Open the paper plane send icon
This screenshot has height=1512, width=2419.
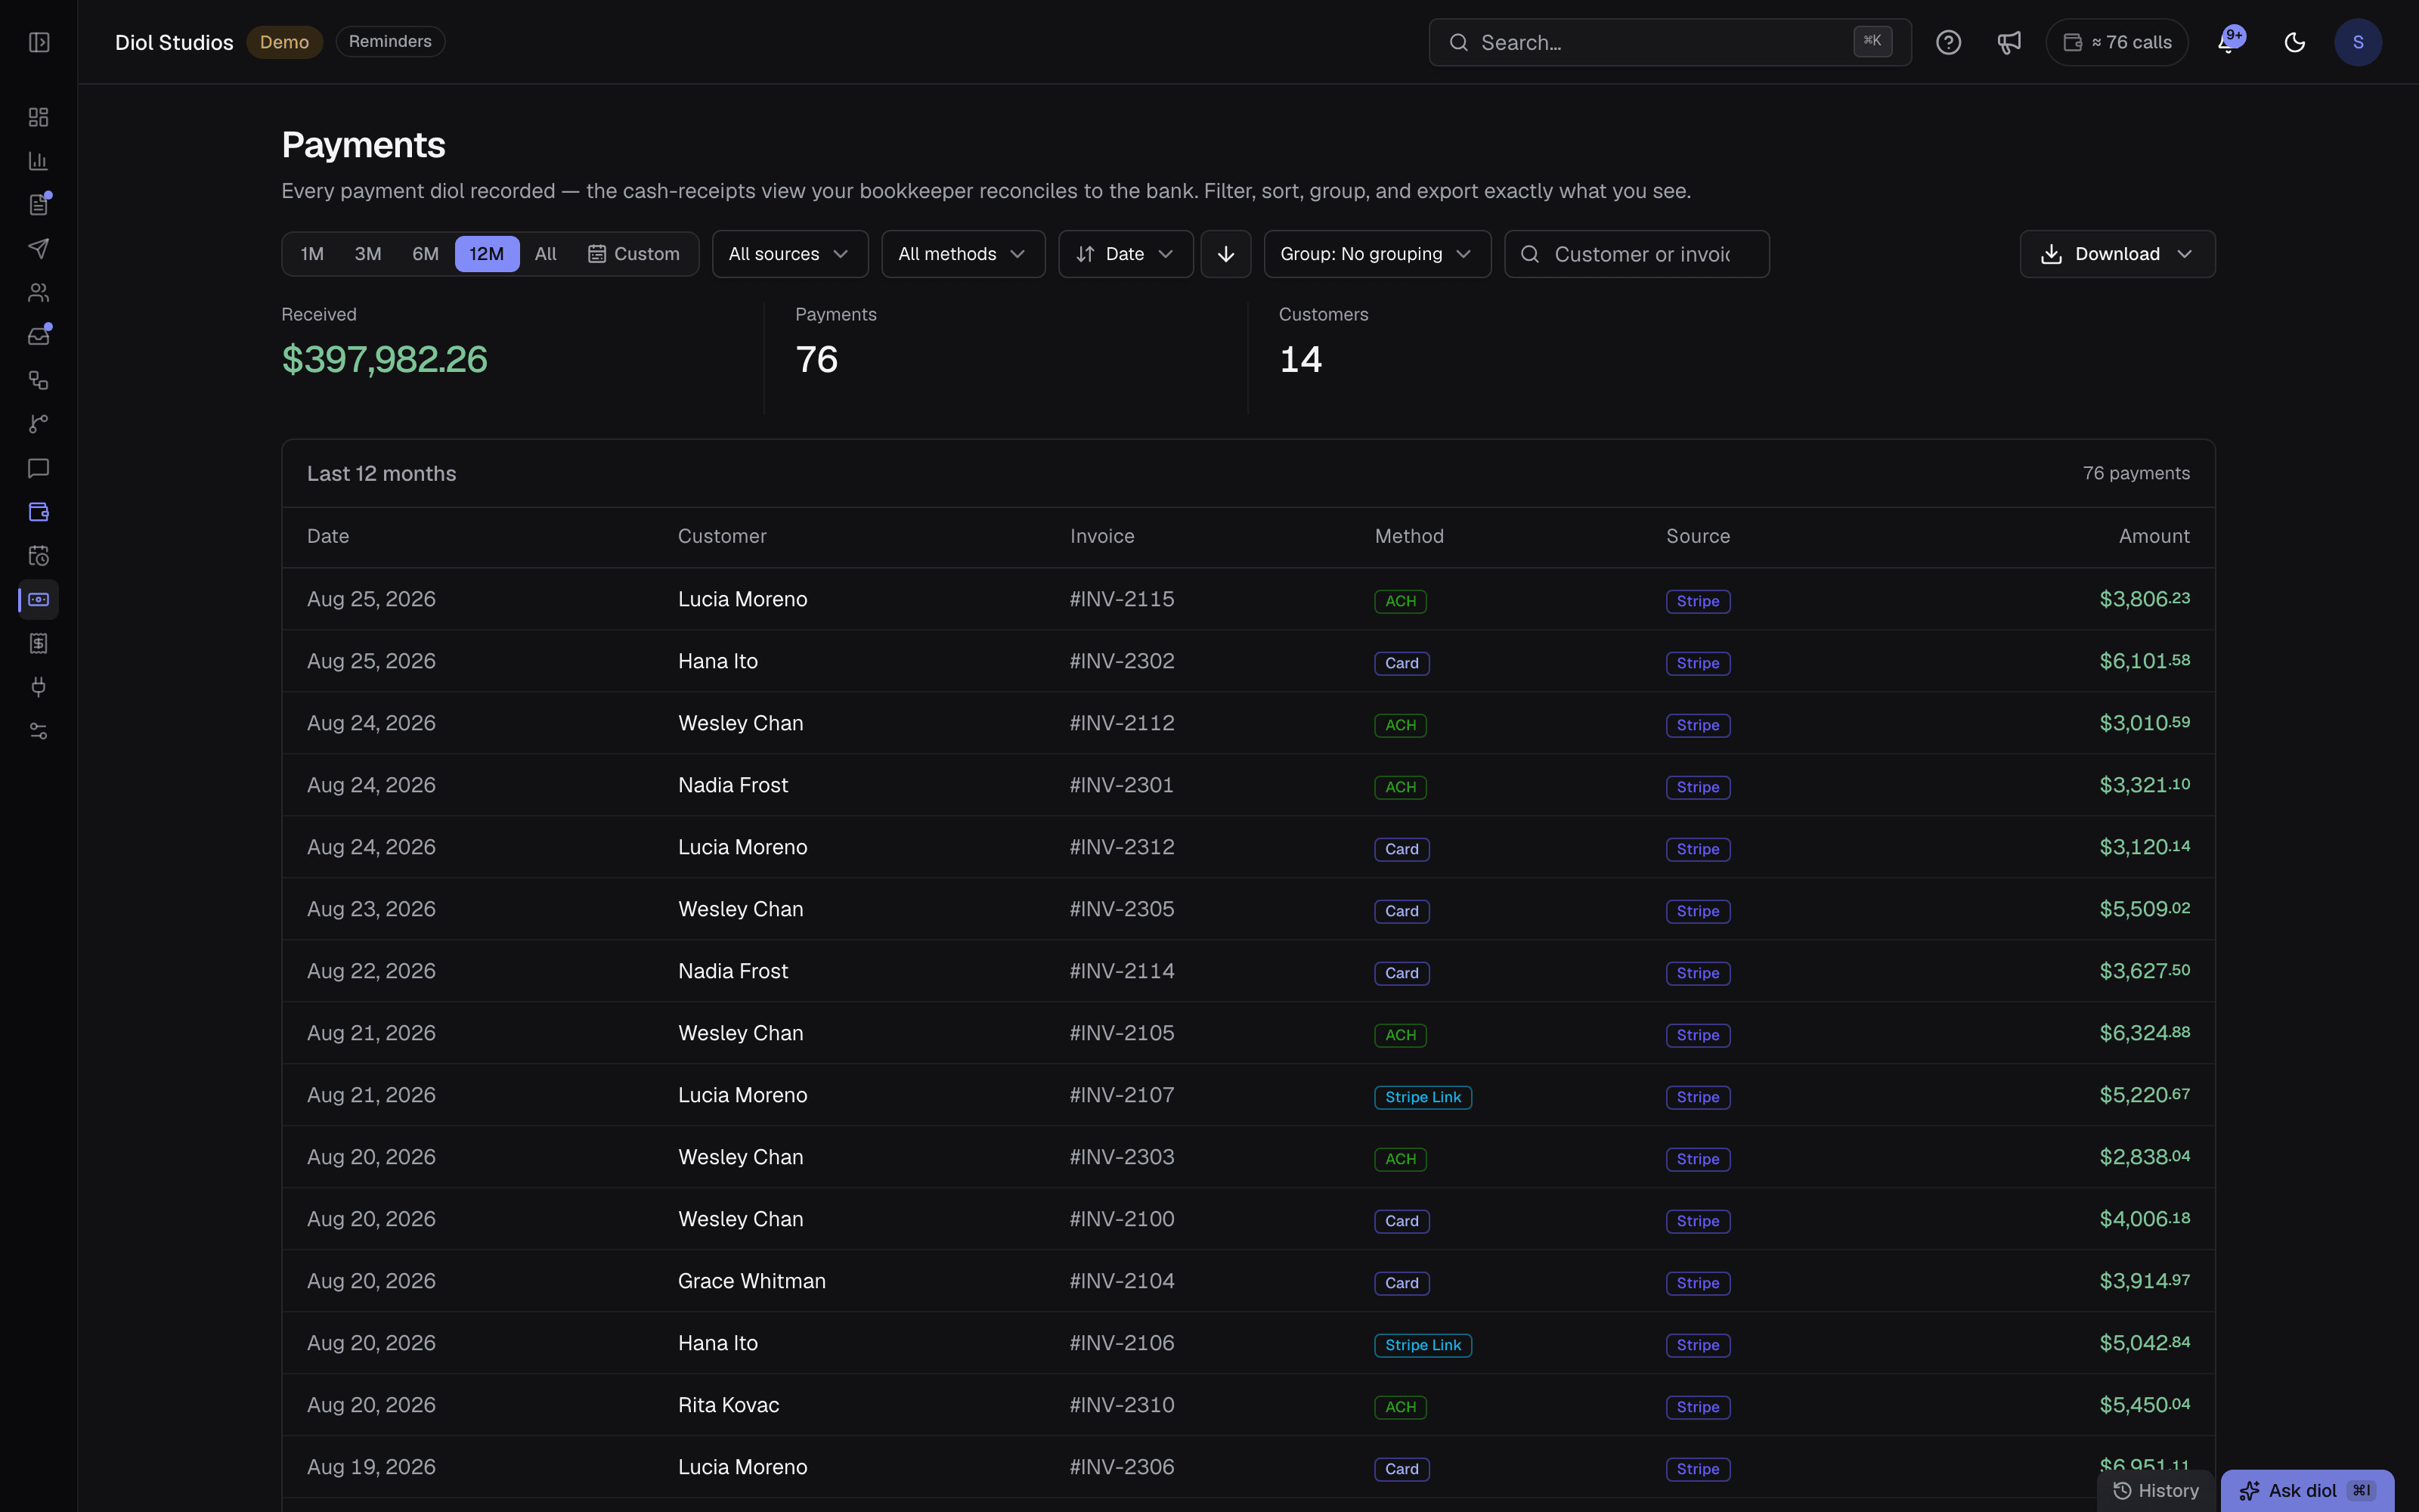(39, 249)
